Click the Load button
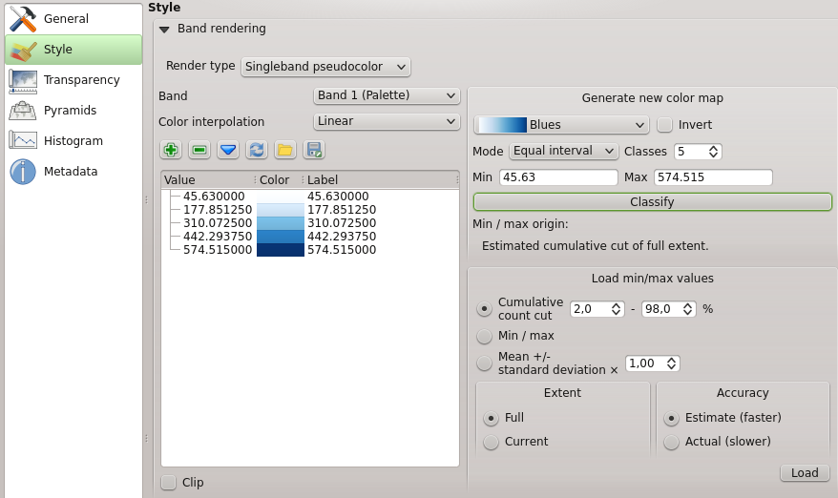This screenshot has width=838, height=498. tap(805, 473)
